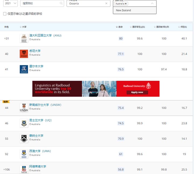Open 新南威尔士大学 (UNSW) link

(x=45, y=105)
